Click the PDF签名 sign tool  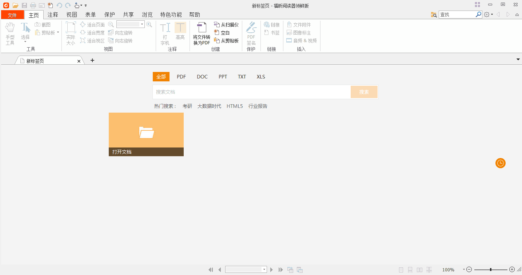[251, 33]
